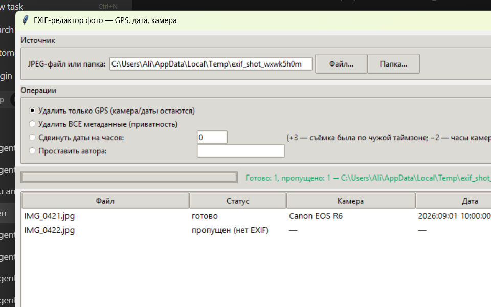Open the 'Папка...' browse button

click(393, 64)
